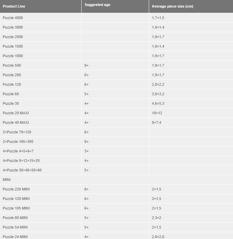Select the Puzzle 220 MINI entry
The image size is (233, 239).
coord(16,189)
